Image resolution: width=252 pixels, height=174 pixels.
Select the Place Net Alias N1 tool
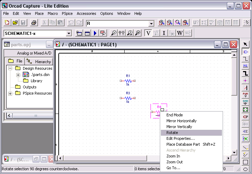[245, 66]
